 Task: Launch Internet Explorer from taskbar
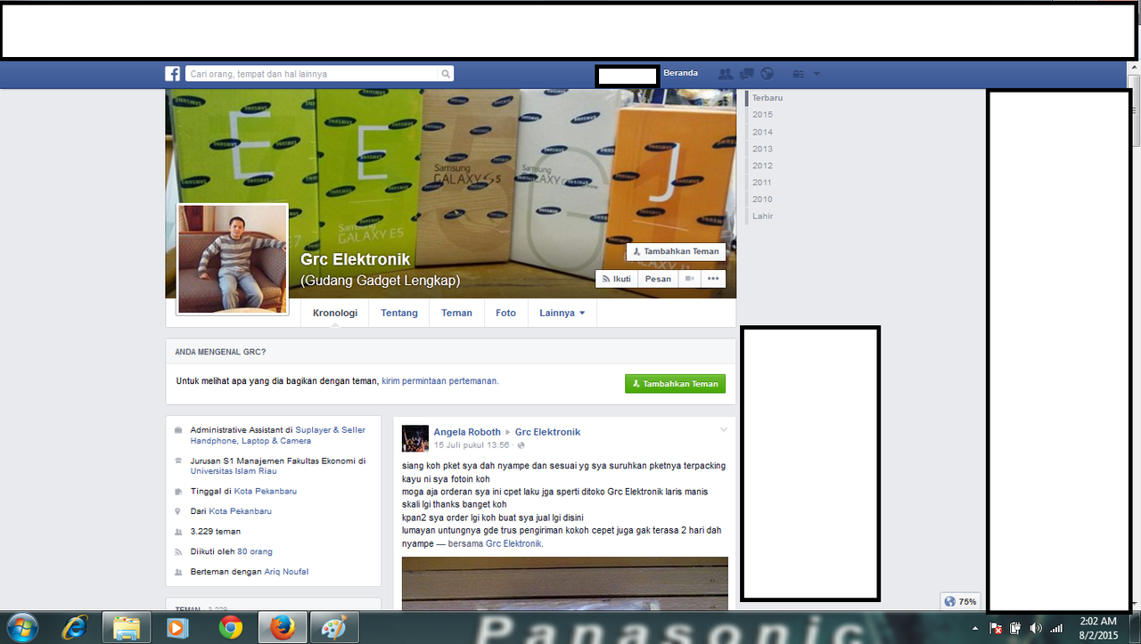pos(75,628)
